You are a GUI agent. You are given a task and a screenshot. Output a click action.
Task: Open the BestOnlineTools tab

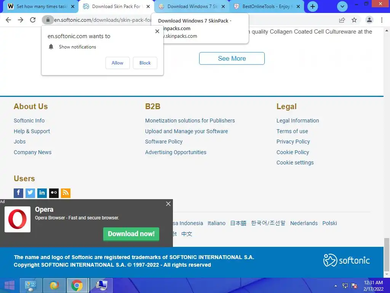pyautogui.click(x=267, y=6)
